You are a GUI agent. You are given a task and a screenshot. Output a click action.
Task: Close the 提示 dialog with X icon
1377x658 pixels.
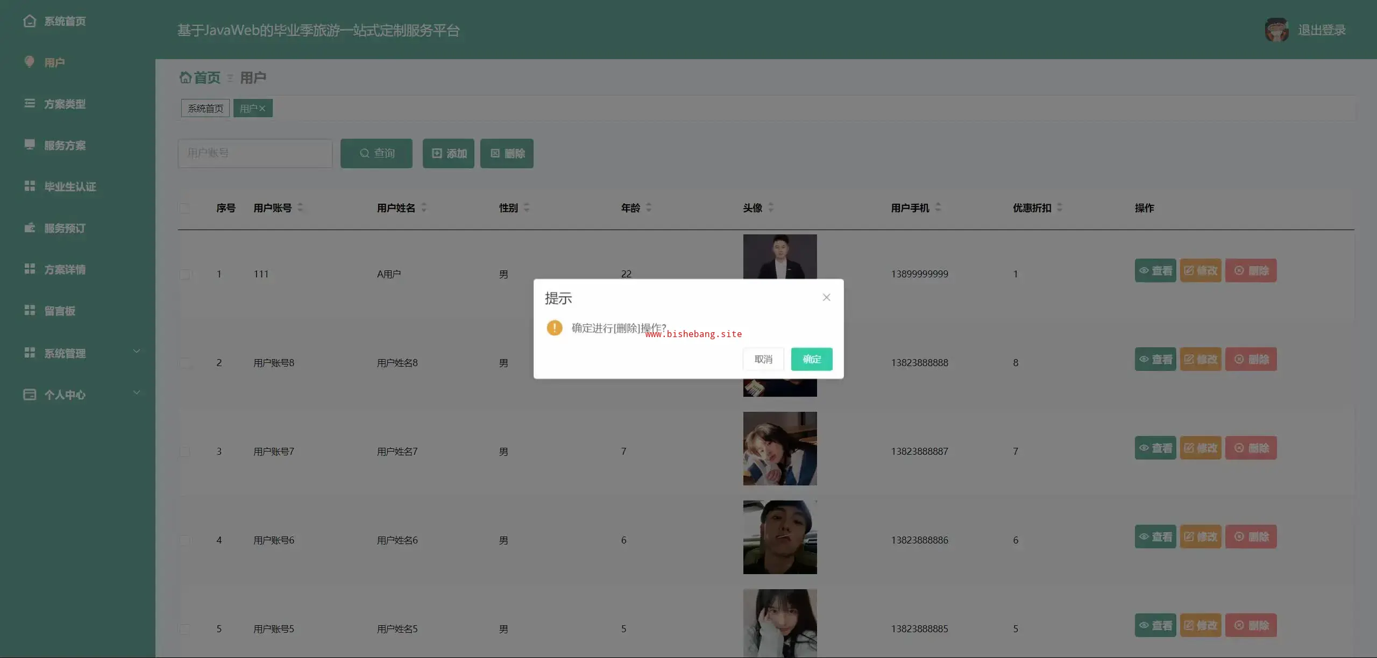coord(826,297)
